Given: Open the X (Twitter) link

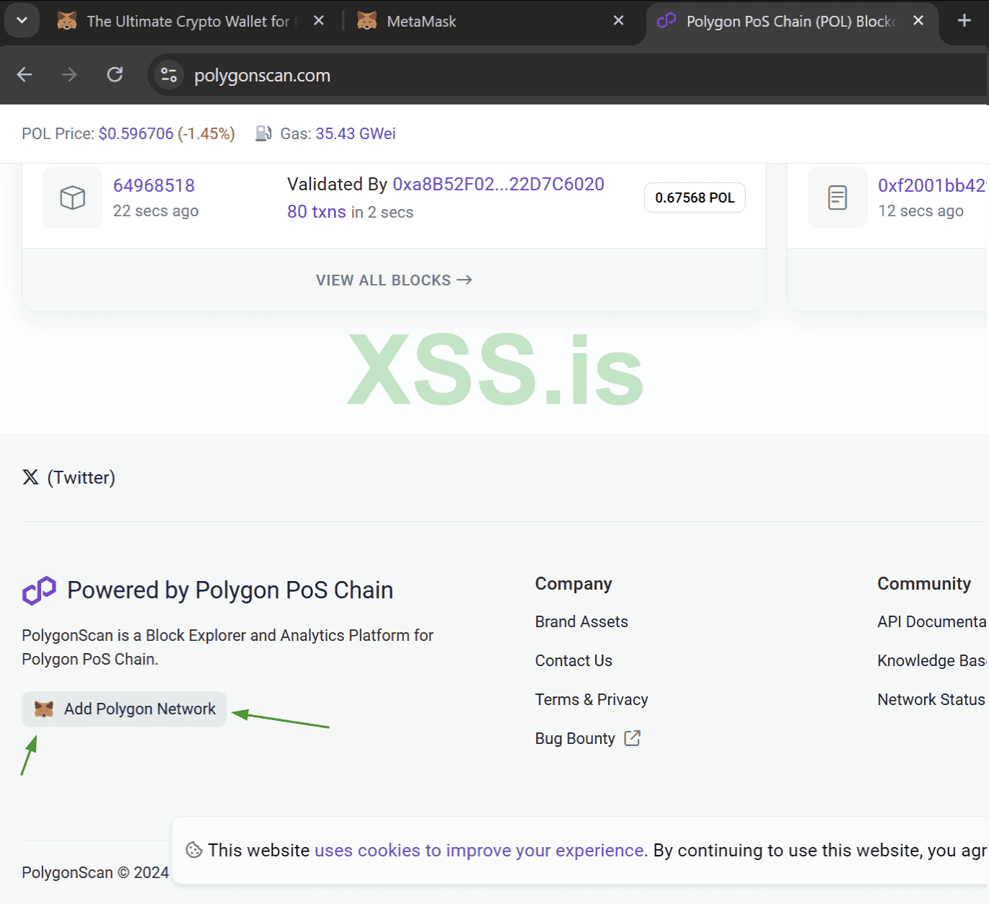Looking at the screenshot, I should pyautogui.click(x=69, y=477).
